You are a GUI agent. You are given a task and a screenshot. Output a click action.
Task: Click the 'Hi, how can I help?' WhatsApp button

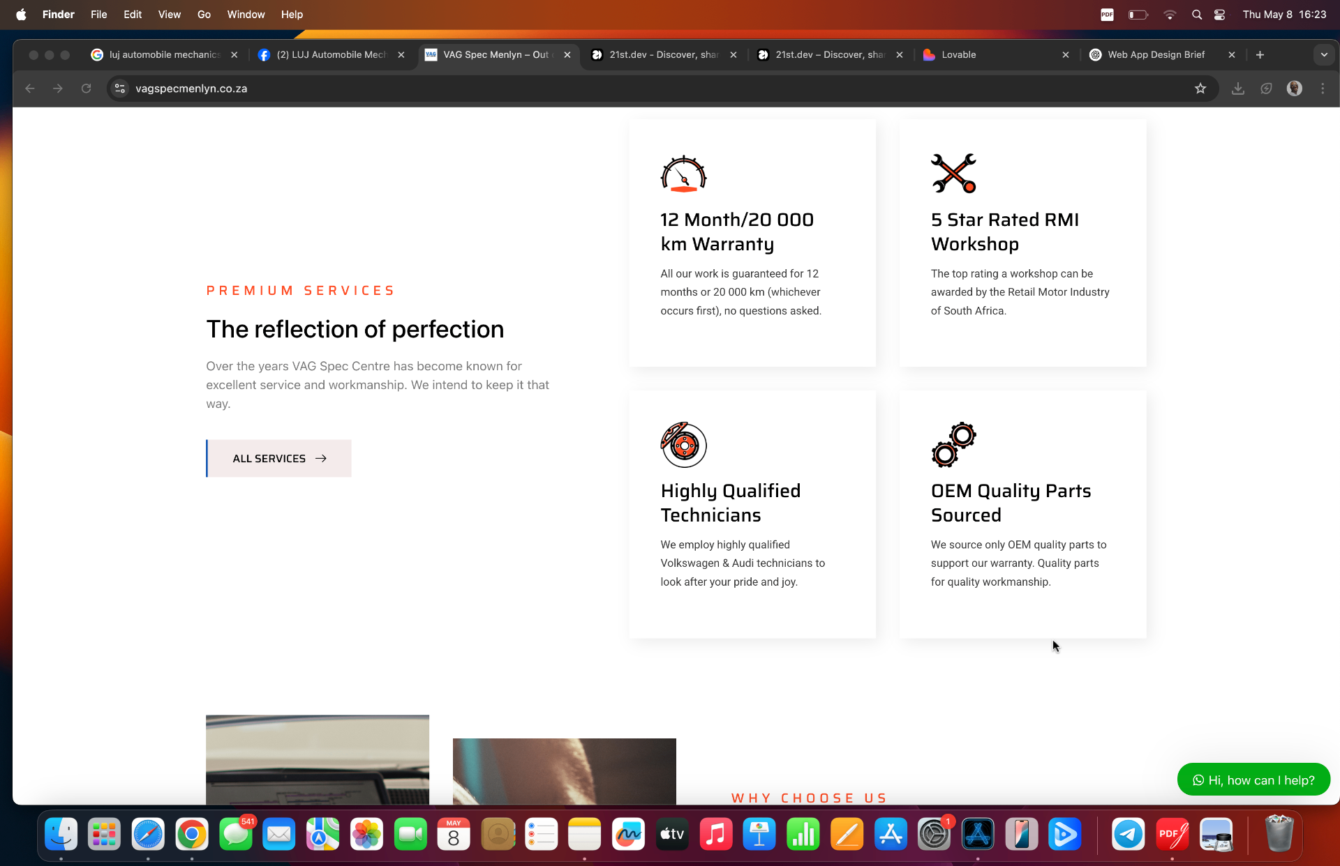(x=1253, y=780)
